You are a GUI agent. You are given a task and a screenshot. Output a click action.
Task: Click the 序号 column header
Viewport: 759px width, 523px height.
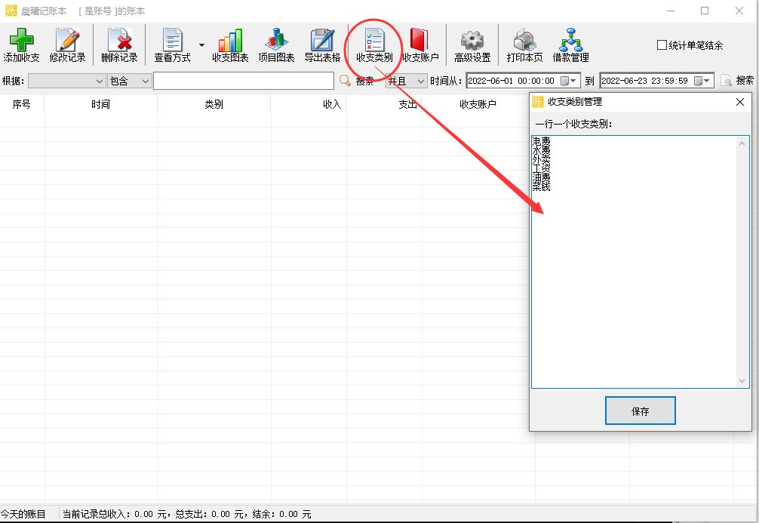[x=22, y=104]
